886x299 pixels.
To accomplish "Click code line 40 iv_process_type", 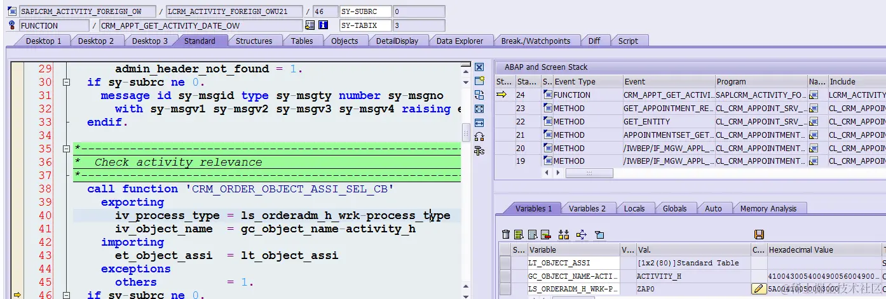I will point(283,215).
